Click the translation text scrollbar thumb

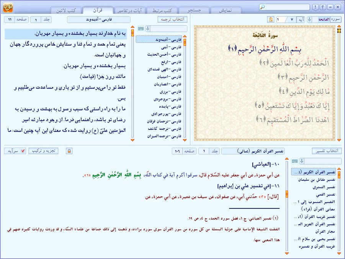click(132, 33)
